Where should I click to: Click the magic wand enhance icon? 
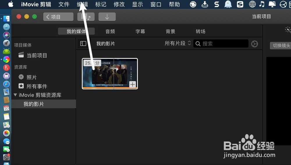(x=288, y=30)
